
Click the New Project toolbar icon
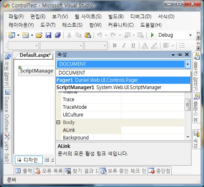tap(12, 35)
